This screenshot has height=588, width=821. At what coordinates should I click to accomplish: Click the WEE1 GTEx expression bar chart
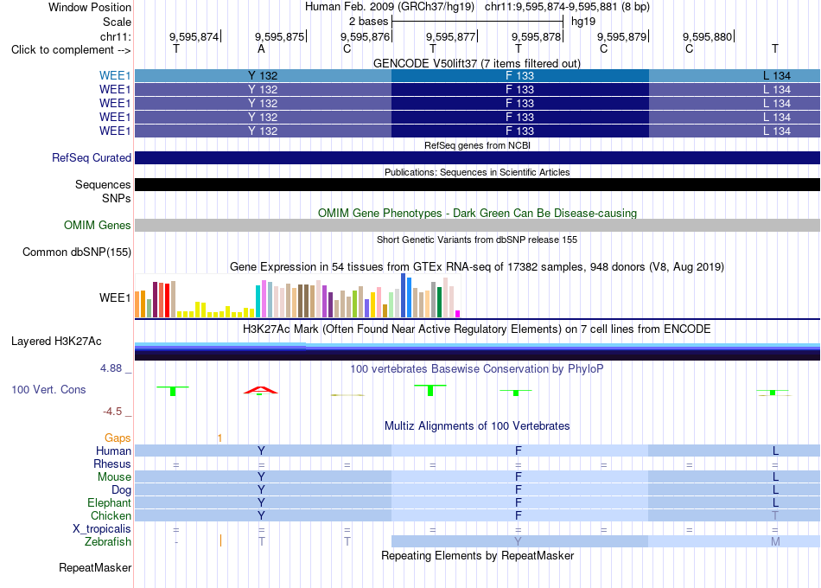297,296
